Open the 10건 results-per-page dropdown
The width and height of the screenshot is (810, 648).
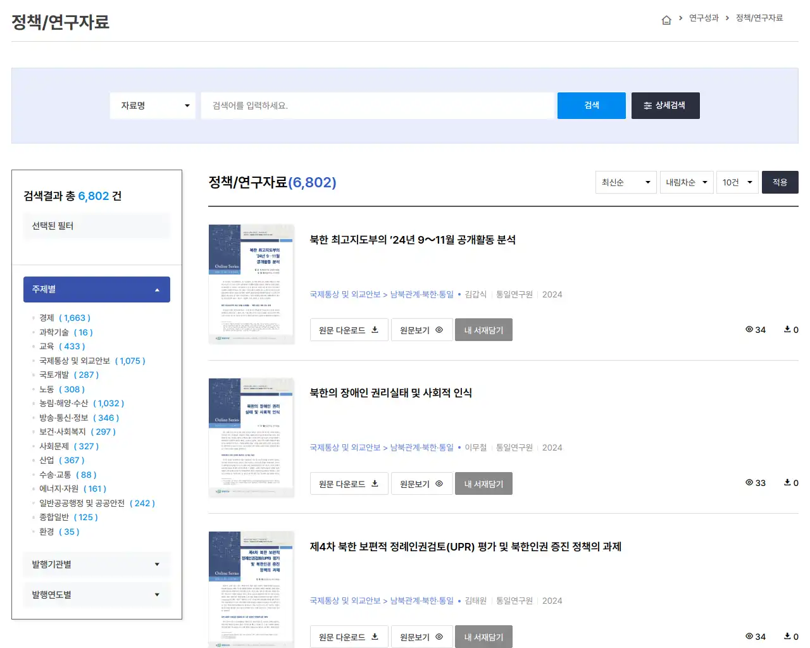(737, 182)
